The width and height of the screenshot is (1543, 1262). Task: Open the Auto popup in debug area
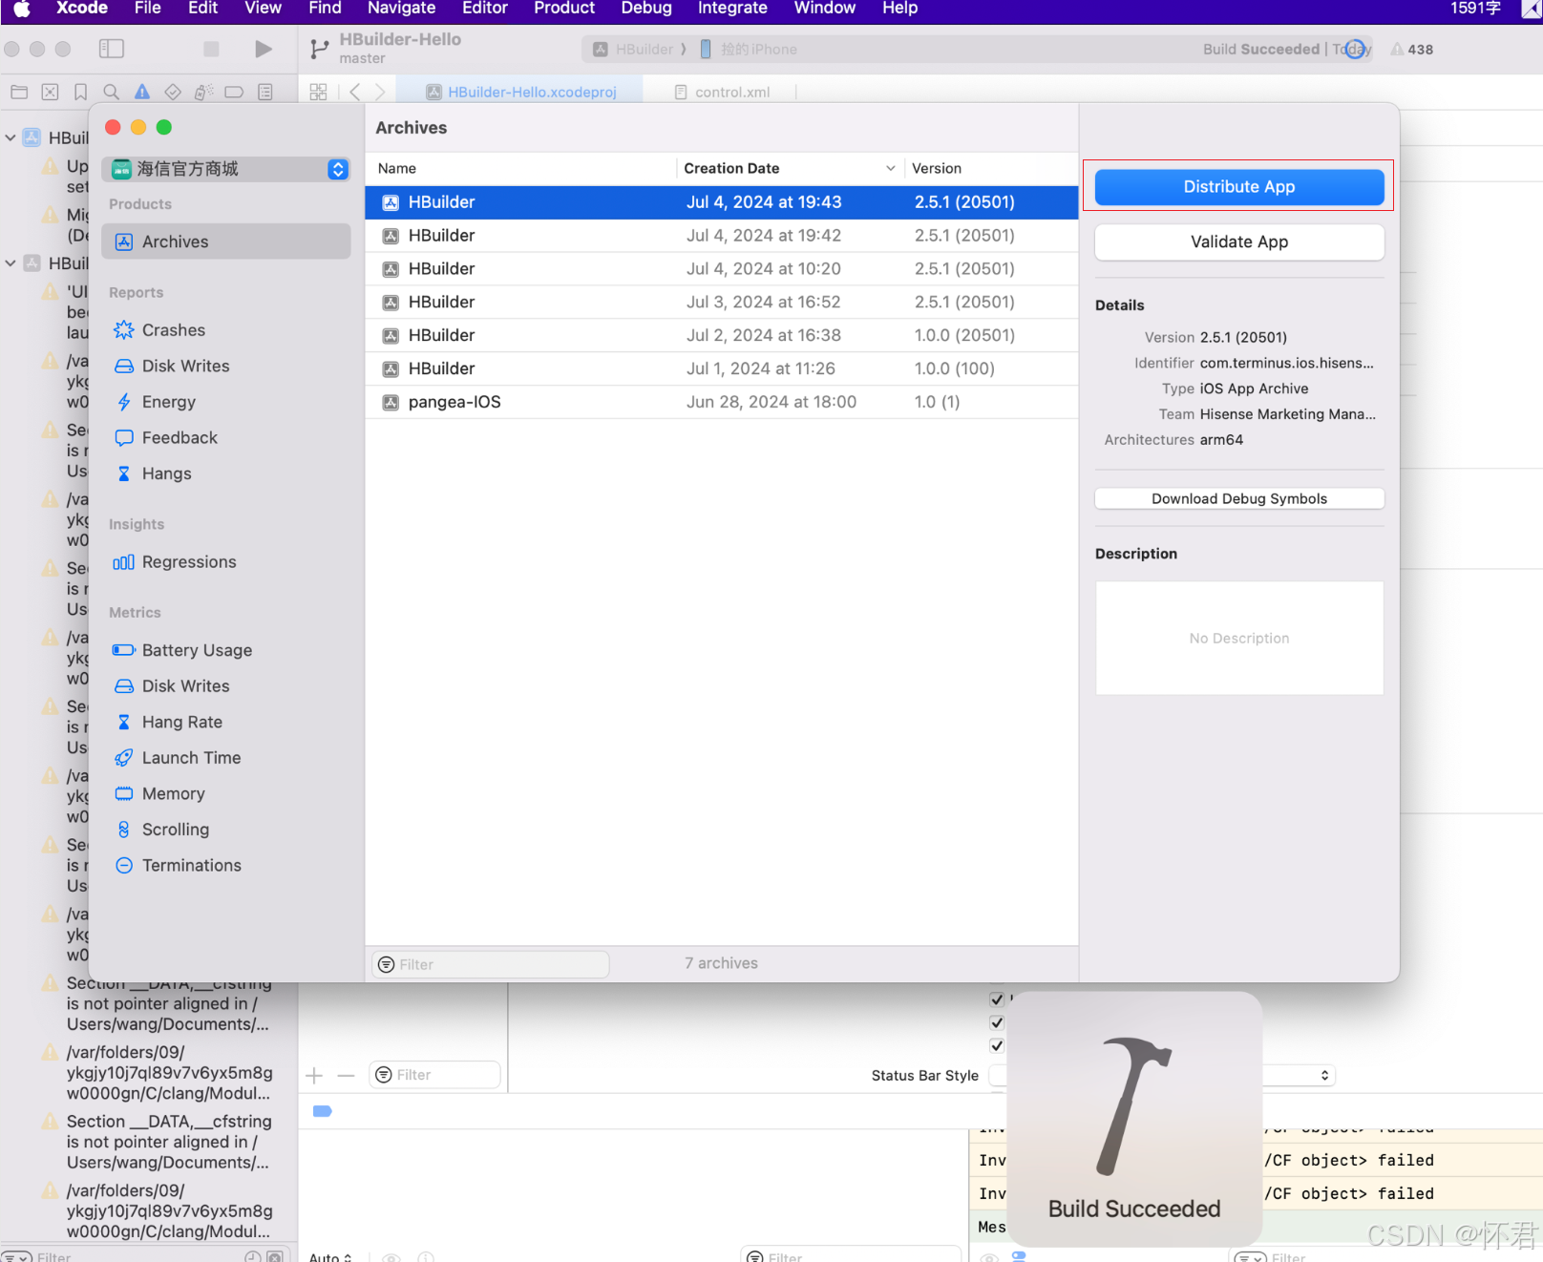pos(330,1256)
